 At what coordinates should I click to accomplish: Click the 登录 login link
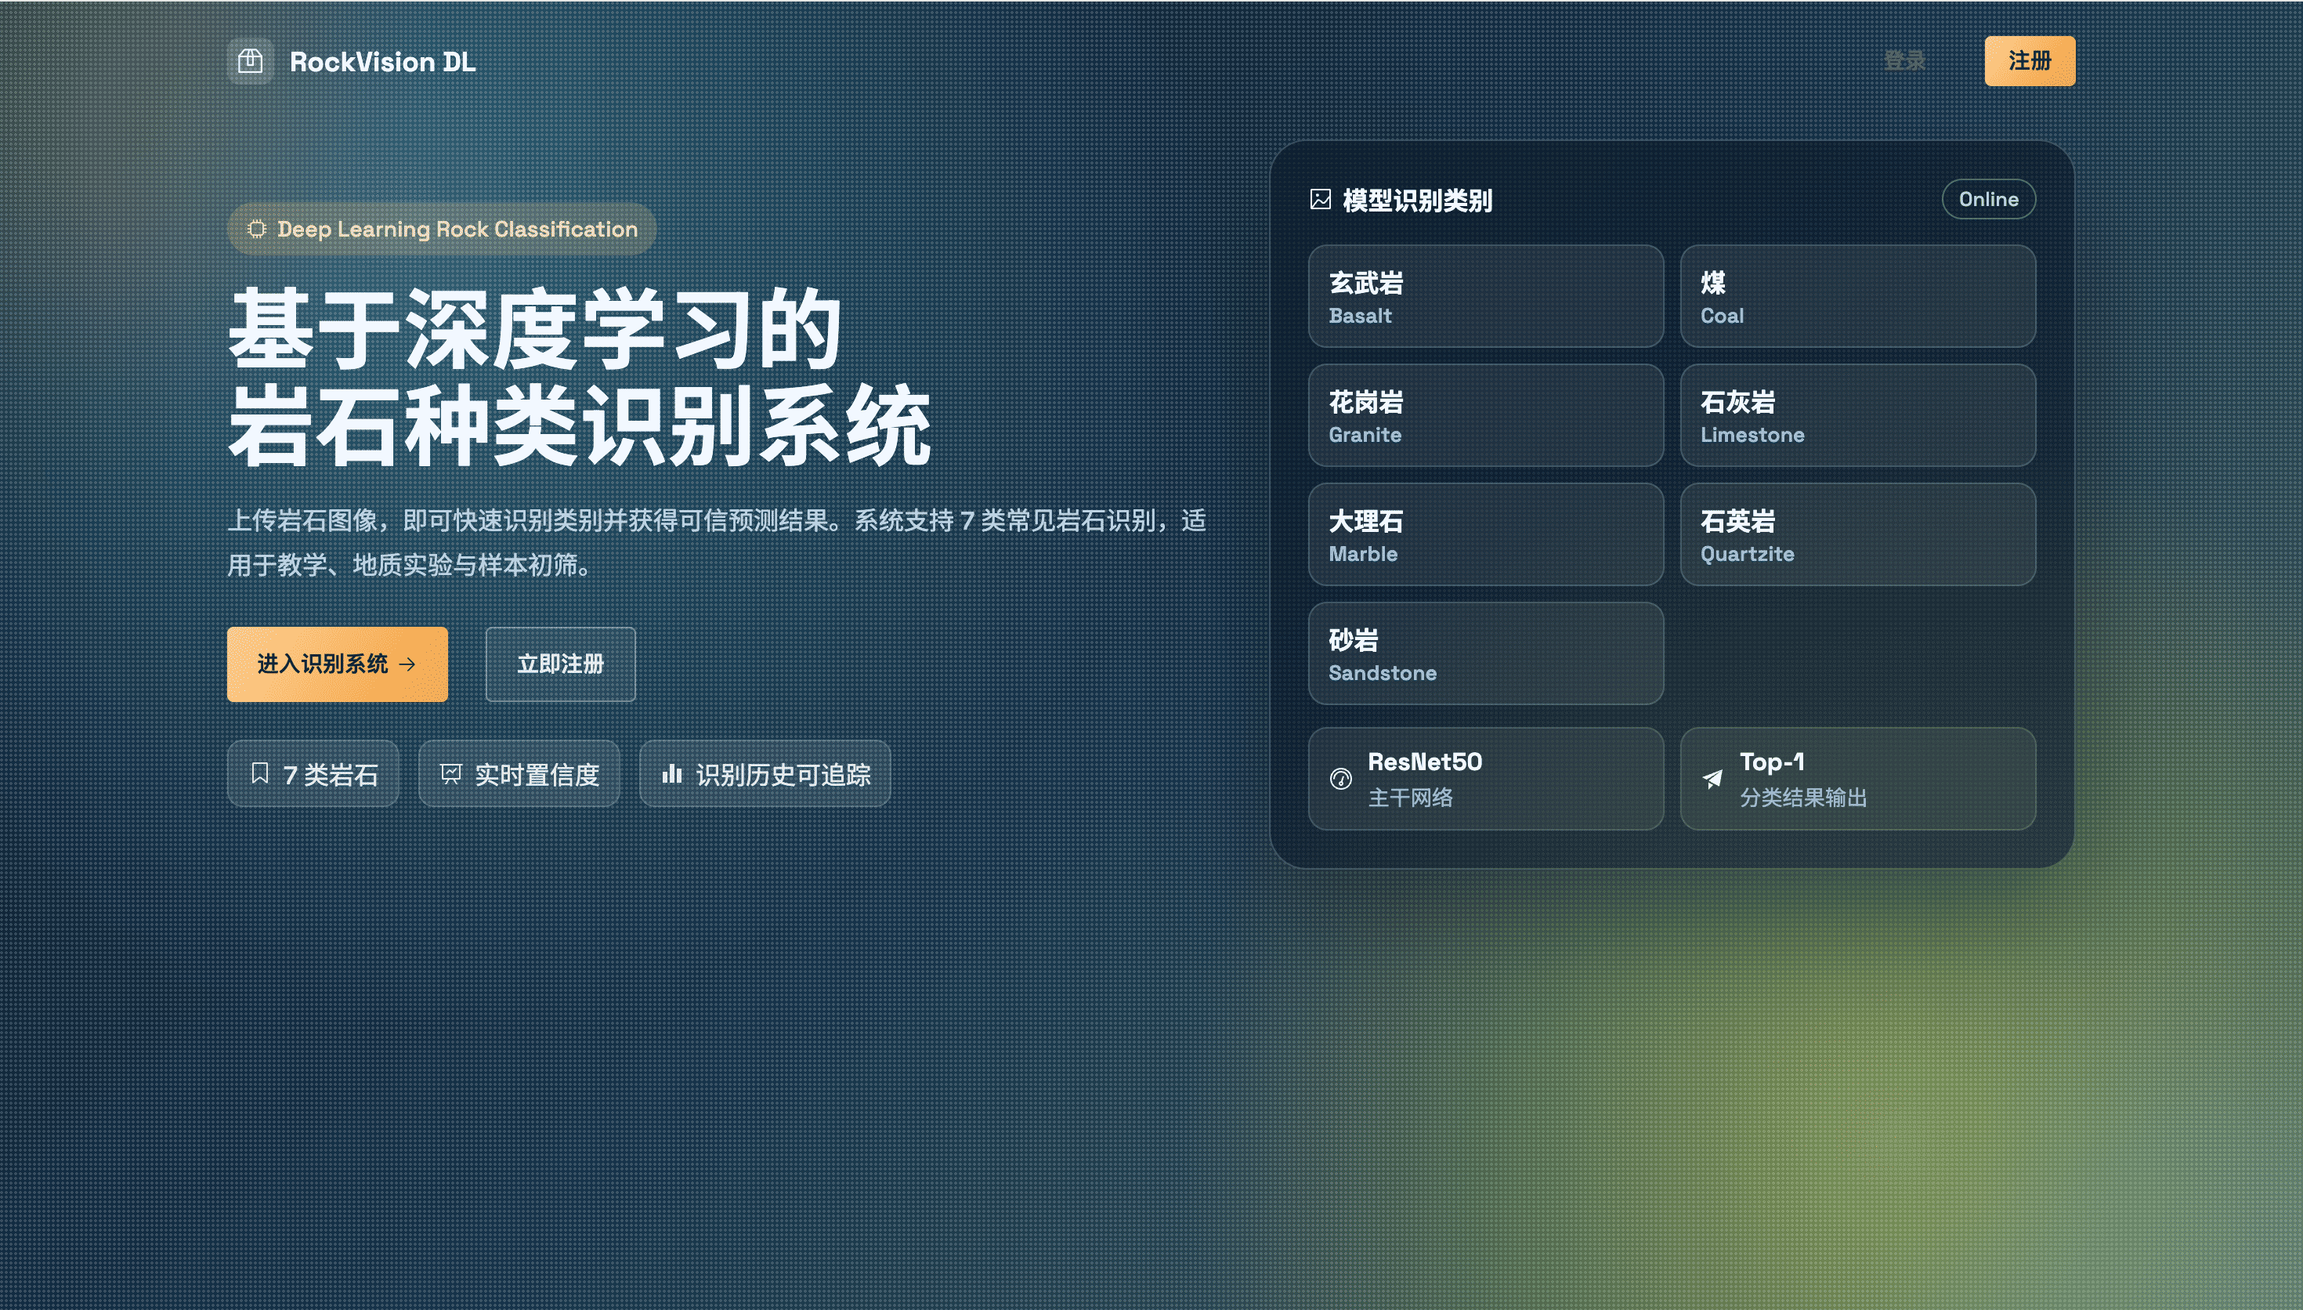click(x=1904, y=61)
